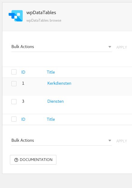Image resolution: width=132 pixels, height=188 pixels.
Task: Open the Diensten table link
Action: click(x=55, y=101)
